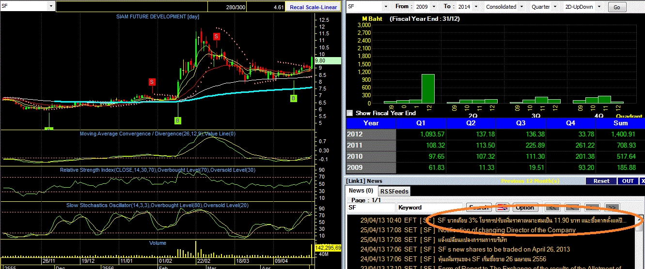Click the tall green December bar in Q1 chart
Viewport: 645px width, 269px height.
(428, 89)
